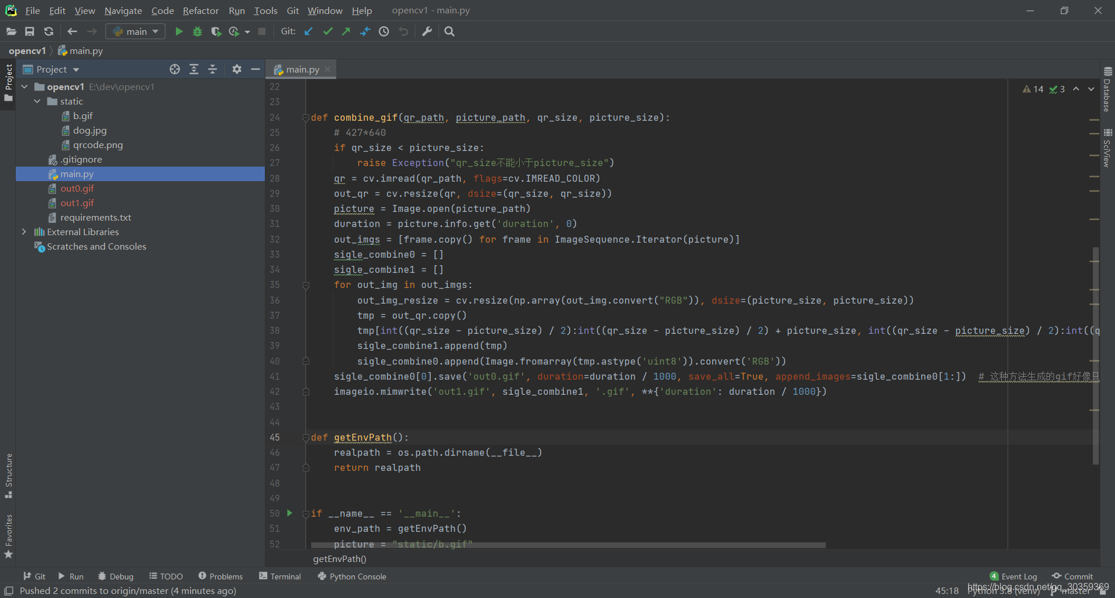Open Search Everywhere with the magnifier icon
The width and height of the screenshot is (1115, 598).
tap(449, 31)
